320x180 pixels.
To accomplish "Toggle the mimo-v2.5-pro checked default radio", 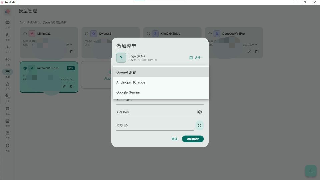I will tap(25, 68).
